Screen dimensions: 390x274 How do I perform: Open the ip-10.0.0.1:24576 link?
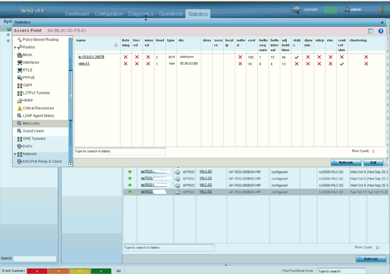[x=91, y=57]
